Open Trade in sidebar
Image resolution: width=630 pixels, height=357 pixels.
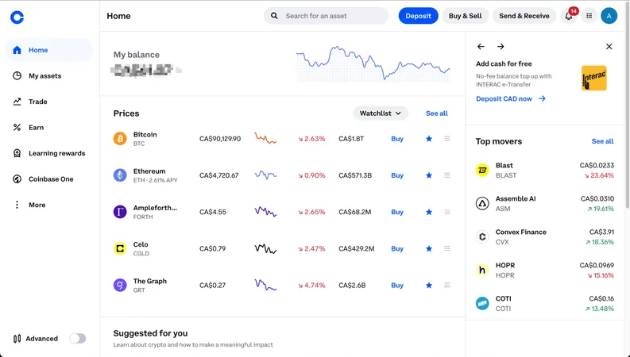(49, 102)
